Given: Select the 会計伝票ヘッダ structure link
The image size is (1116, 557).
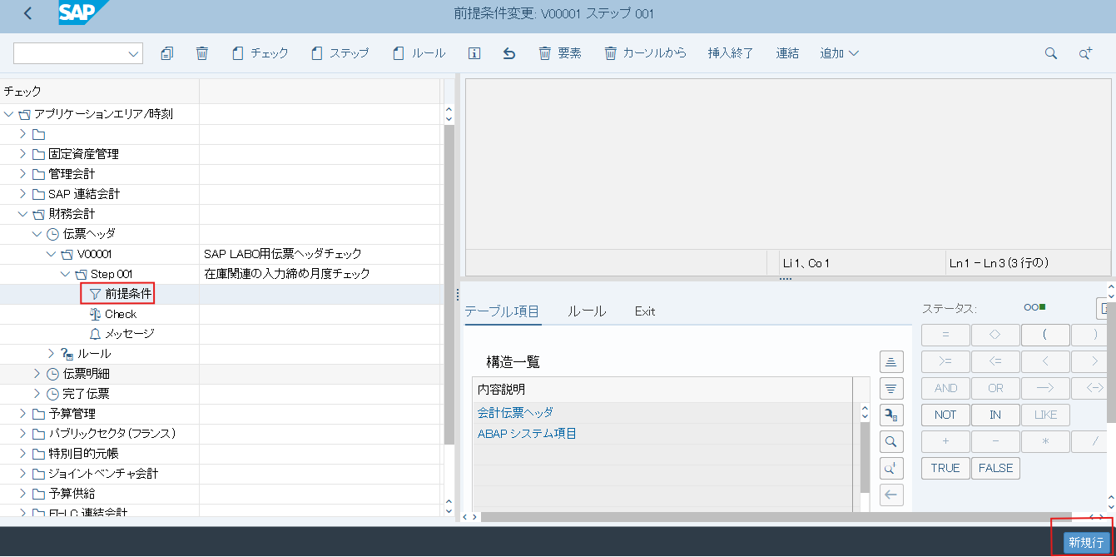Looking at the screenshot, I should [515, 412].
